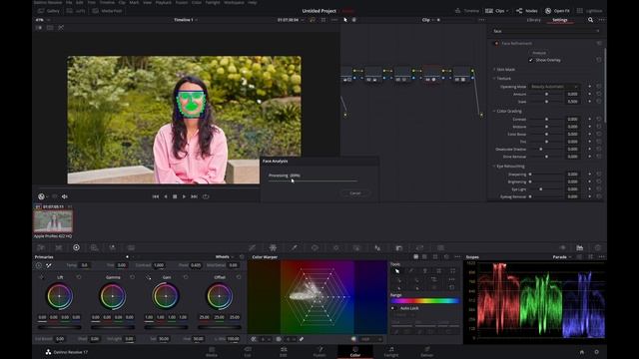Open the Playback menu

[164, 2]
